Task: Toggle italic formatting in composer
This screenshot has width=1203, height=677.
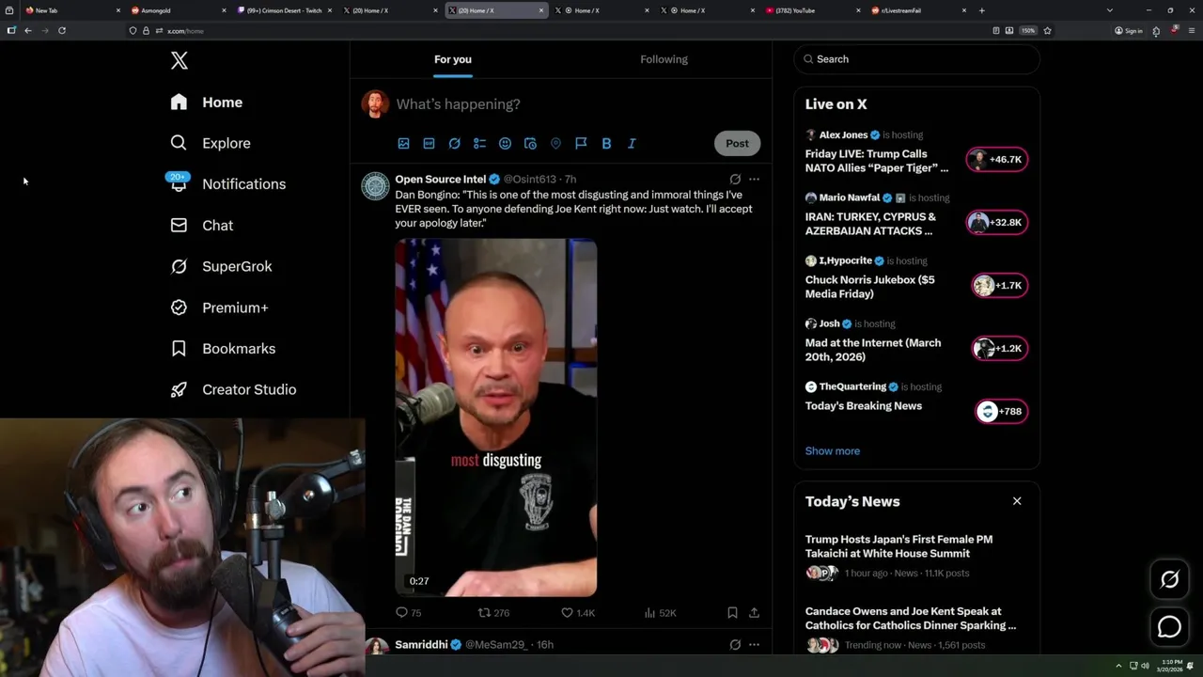Action: pyautogui.click(x=632, y=144)
